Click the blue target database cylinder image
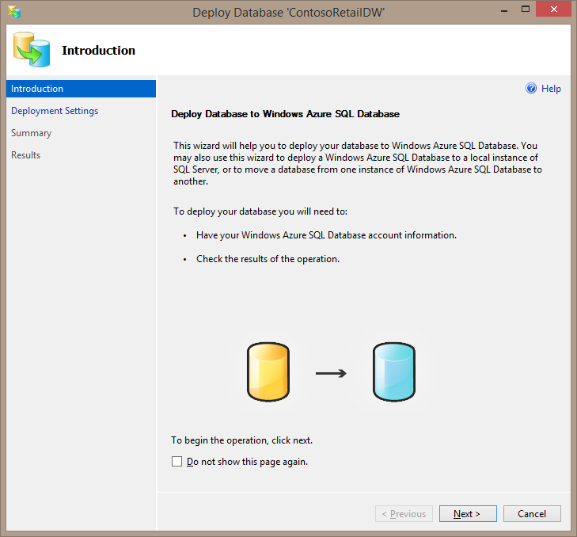Viewport: 577px width, 537px height. (393, 371)
